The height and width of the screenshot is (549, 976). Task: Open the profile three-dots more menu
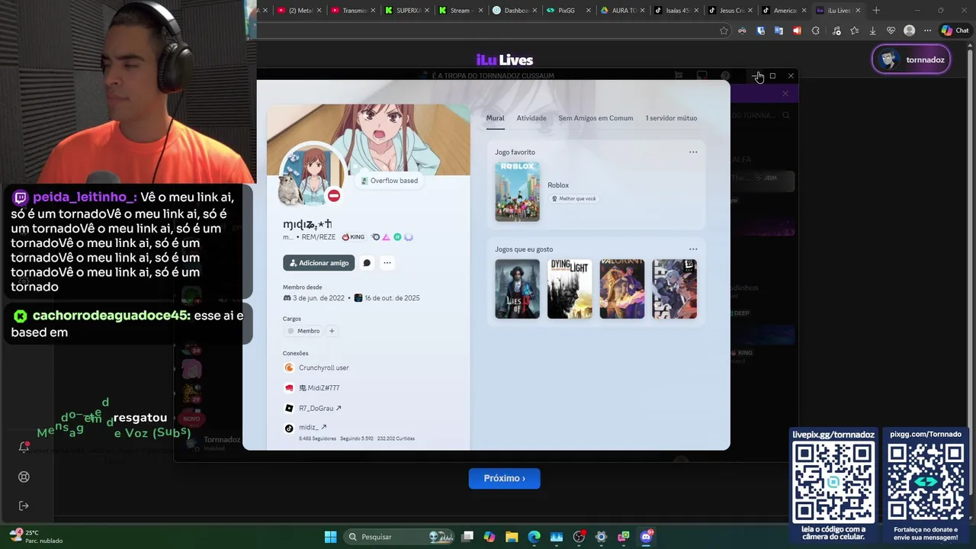tap(387, 263)
